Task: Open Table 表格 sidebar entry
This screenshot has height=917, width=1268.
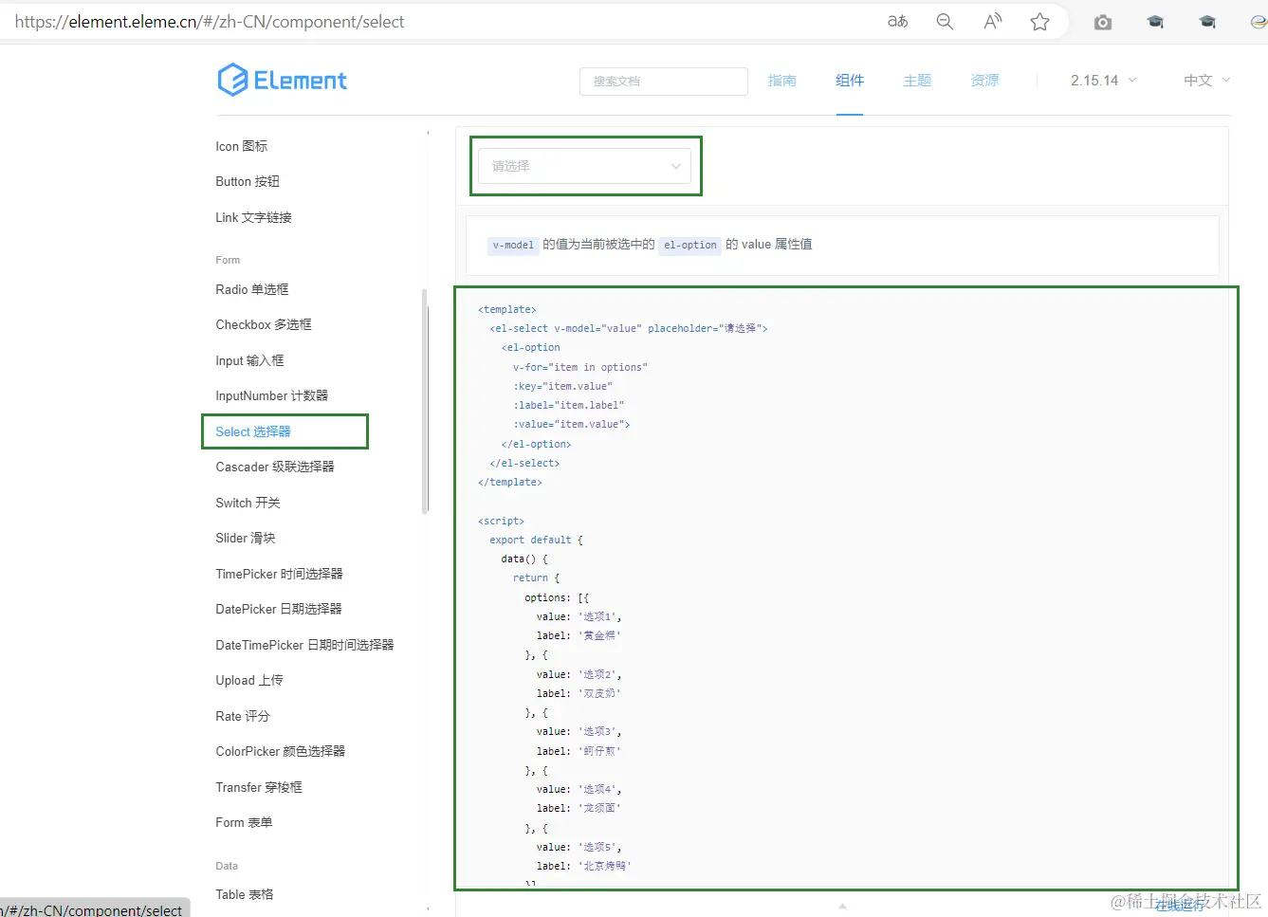Action: 245,894
